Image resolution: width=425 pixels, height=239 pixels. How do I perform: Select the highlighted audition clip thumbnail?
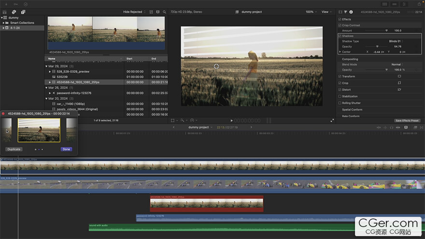[x=39, y=130]
